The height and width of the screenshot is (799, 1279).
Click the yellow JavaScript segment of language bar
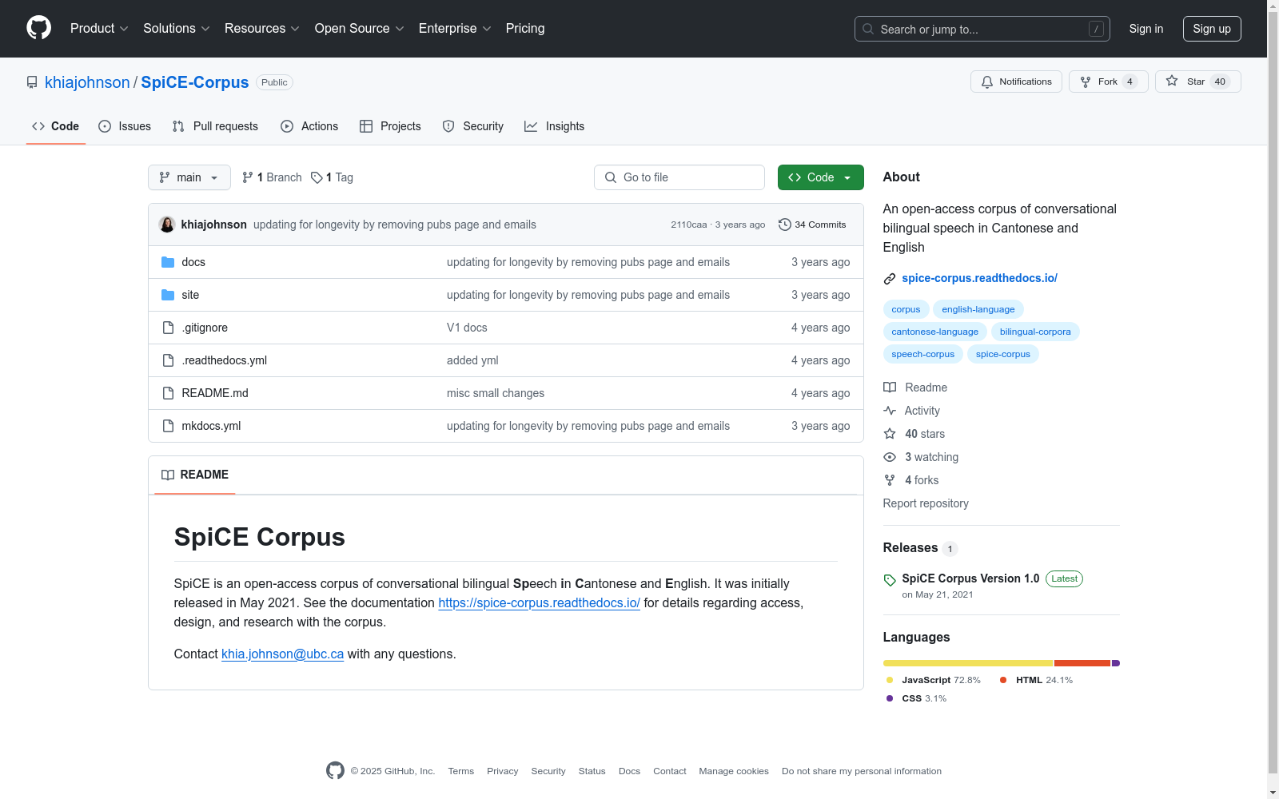pos(968,663)
